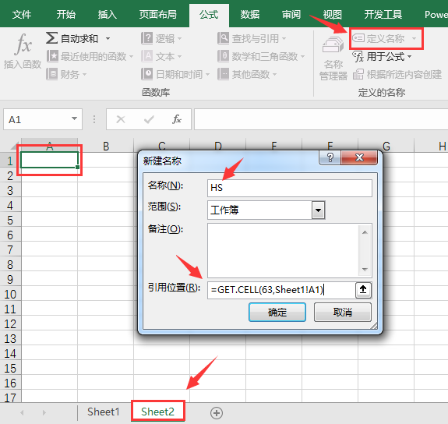The image size is (448, 424).
Task: Click the Name (名称) input field containing HS
Action: point(290,188)
